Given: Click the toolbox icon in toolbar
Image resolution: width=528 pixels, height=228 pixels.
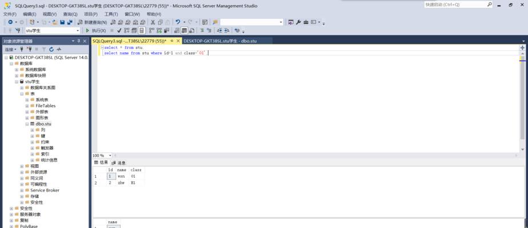Looking at the screenshot, I should (x=306, y=22).
